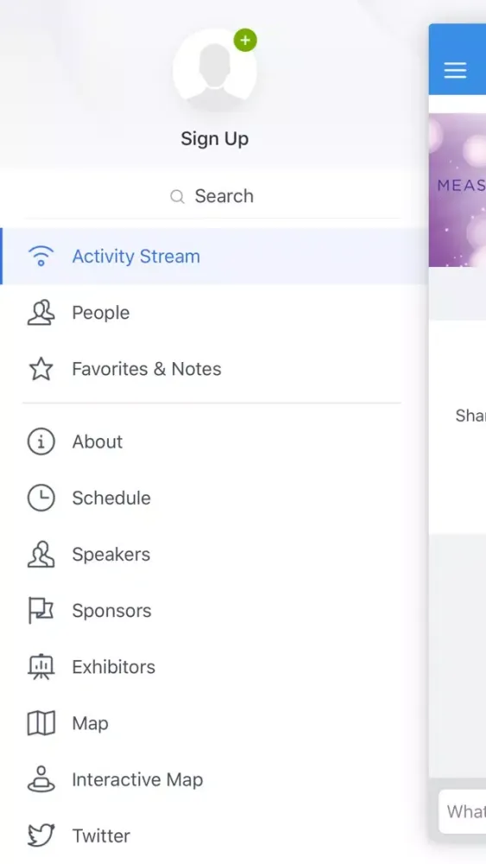Open the Sponsors menu item
This screenshot has height=864, width=486.
[214, 611]
